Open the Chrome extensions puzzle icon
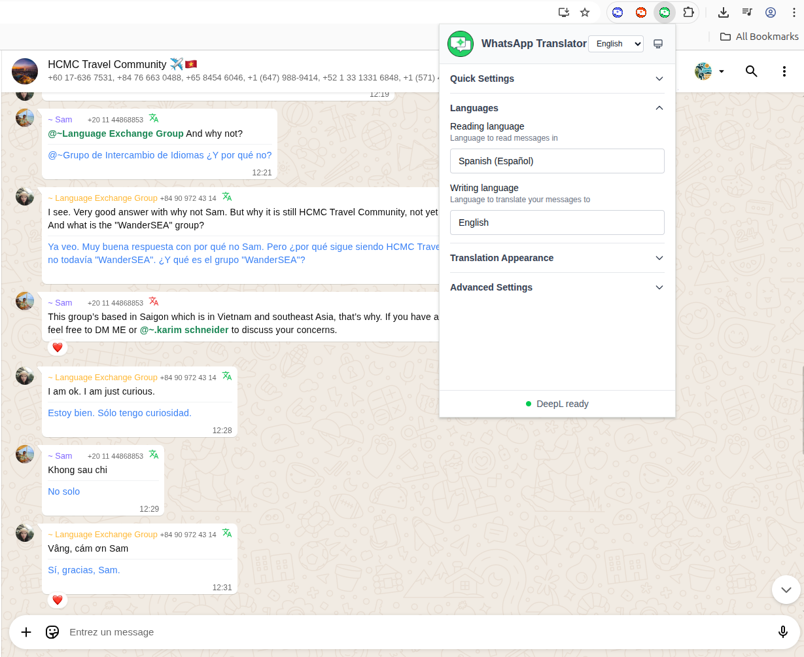The image size is (804, 657). coord(688,12)
